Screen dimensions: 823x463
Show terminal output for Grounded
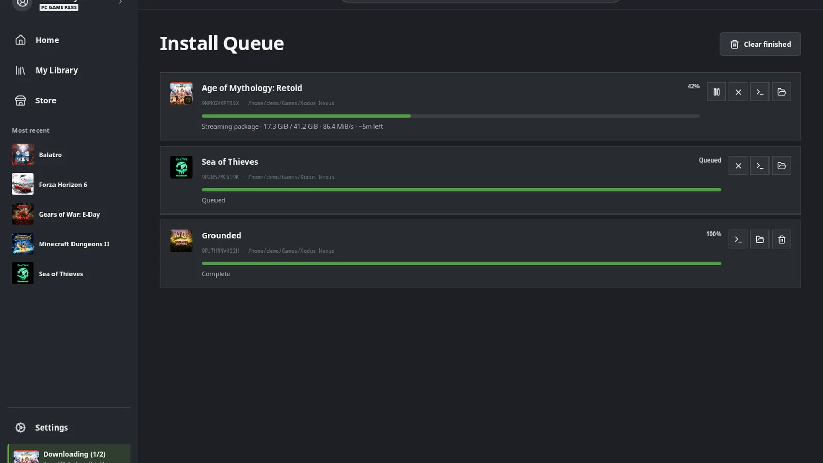pyautogui.click(x=738, y=239)
